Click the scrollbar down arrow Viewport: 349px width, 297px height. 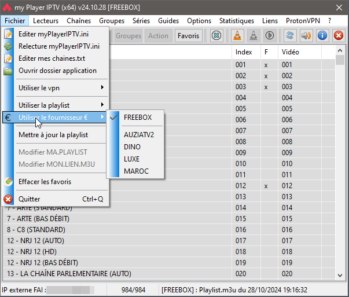pos(340,276)
